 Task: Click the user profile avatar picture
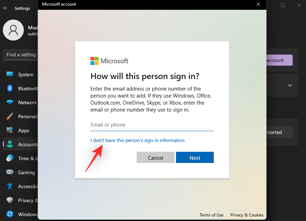[x=13, y=30]
